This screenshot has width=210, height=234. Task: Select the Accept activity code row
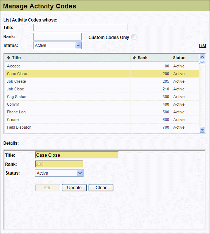102,66
